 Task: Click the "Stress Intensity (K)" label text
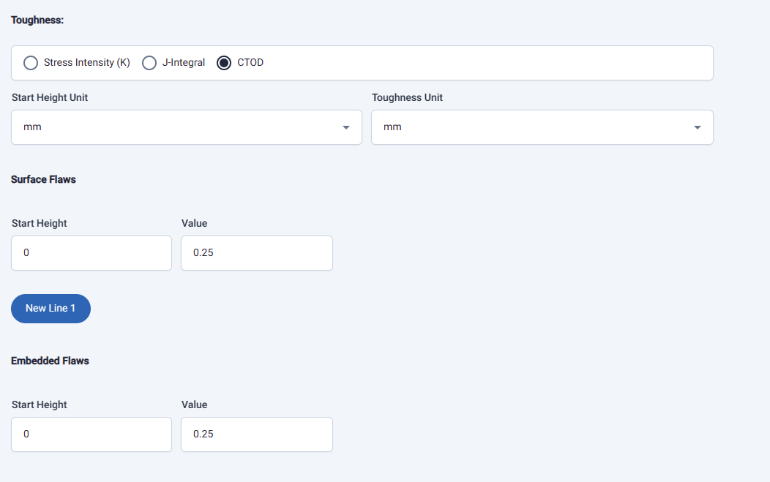[x=86, y=63]
